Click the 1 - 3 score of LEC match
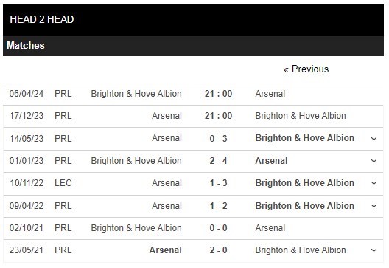 tap(218, 183)
